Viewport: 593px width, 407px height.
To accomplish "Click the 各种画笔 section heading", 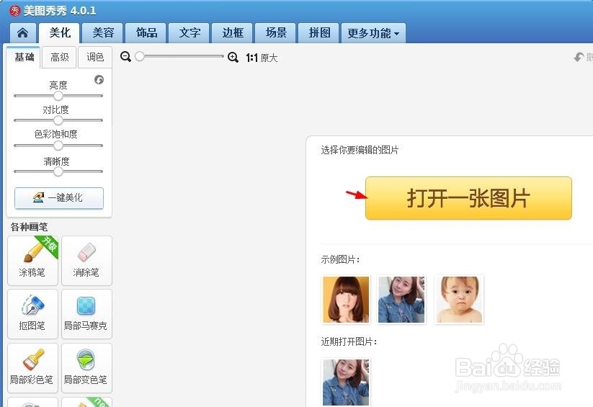I will (29, 227).
